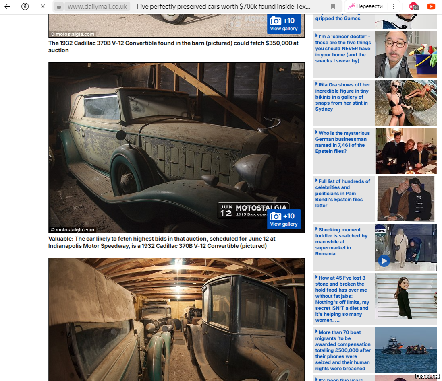This screenshot has width=442, height=381.
Task: Open the 'cancer doctor' article link
Action: coord(342,49)
